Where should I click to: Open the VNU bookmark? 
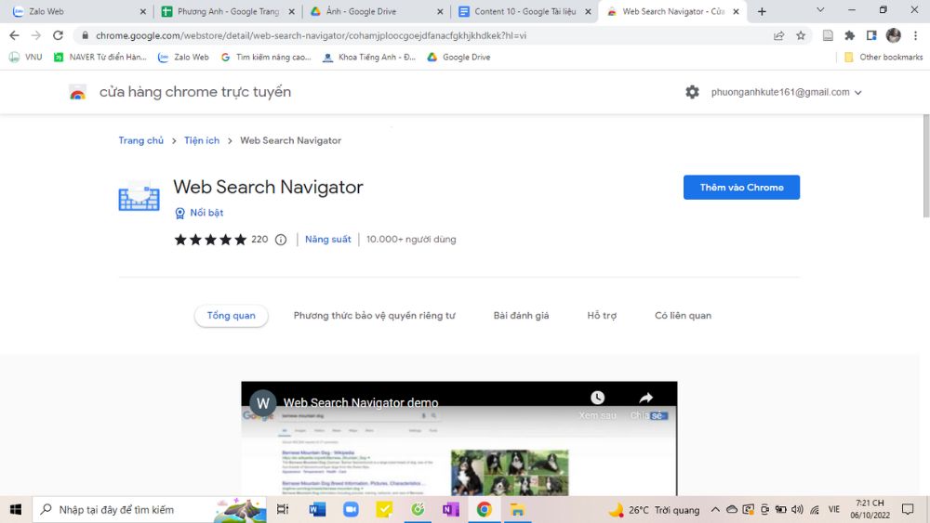pos(25,57)
